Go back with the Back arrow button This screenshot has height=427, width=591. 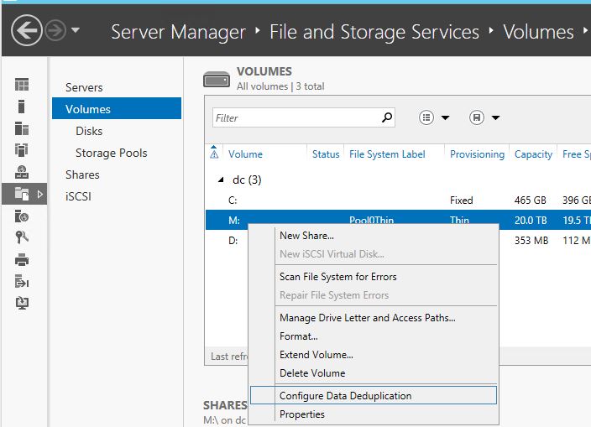pos(26,30)
